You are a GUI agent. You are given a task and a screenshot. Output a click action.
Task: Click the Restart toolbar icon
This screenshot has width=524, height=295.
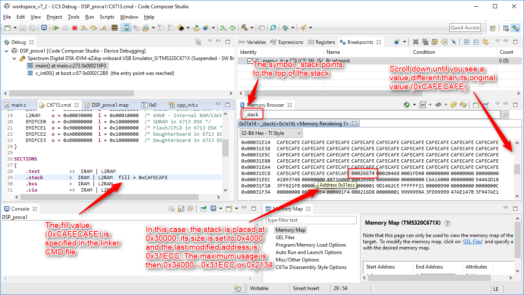[x=196, y=28]
